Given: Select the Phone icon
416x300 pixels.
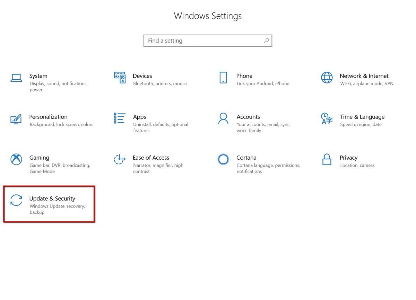Looking at the screenshot, I should click(x=223, y=78).
